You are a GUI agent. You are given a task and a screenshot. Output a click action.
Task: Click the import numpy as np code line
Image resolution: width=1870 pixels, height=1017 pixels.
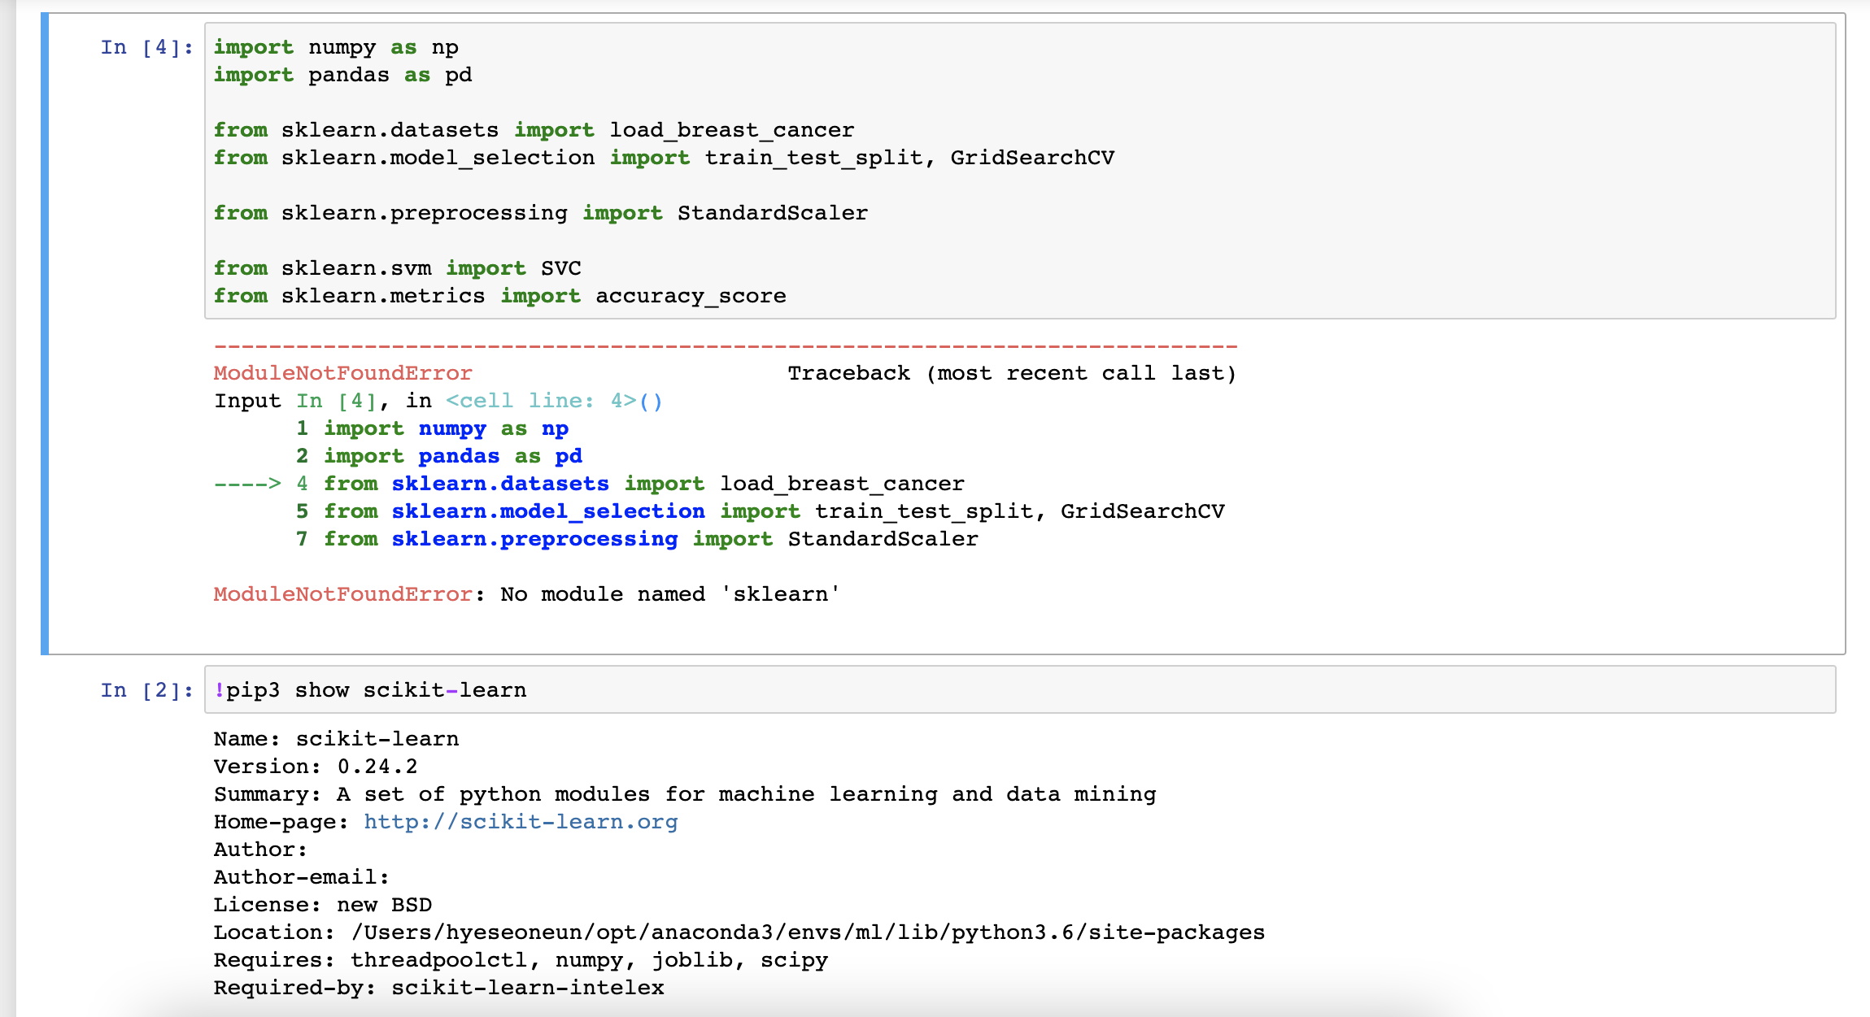tap(336, 46)
